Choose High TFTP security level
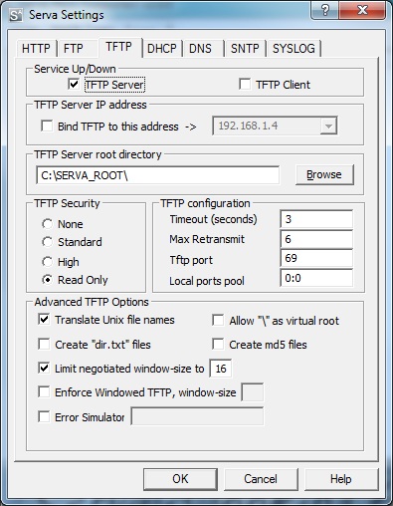The width and height of the screenshot is (393, 506). [47, 262]
